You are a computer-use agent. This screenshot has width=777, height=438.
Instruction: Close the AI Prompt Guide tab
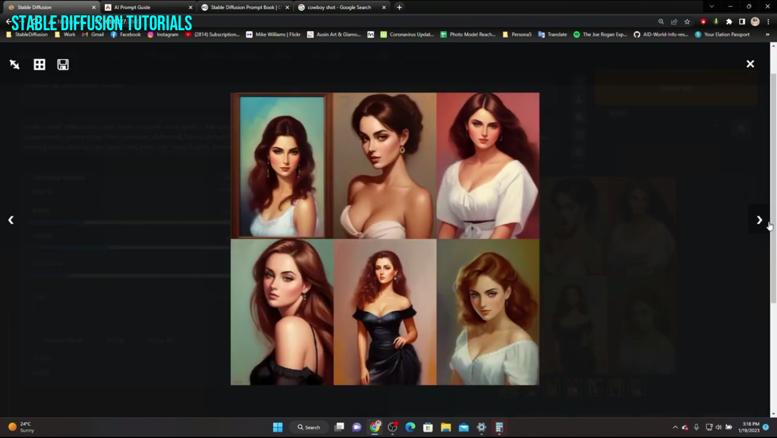[x=191, y=7]
